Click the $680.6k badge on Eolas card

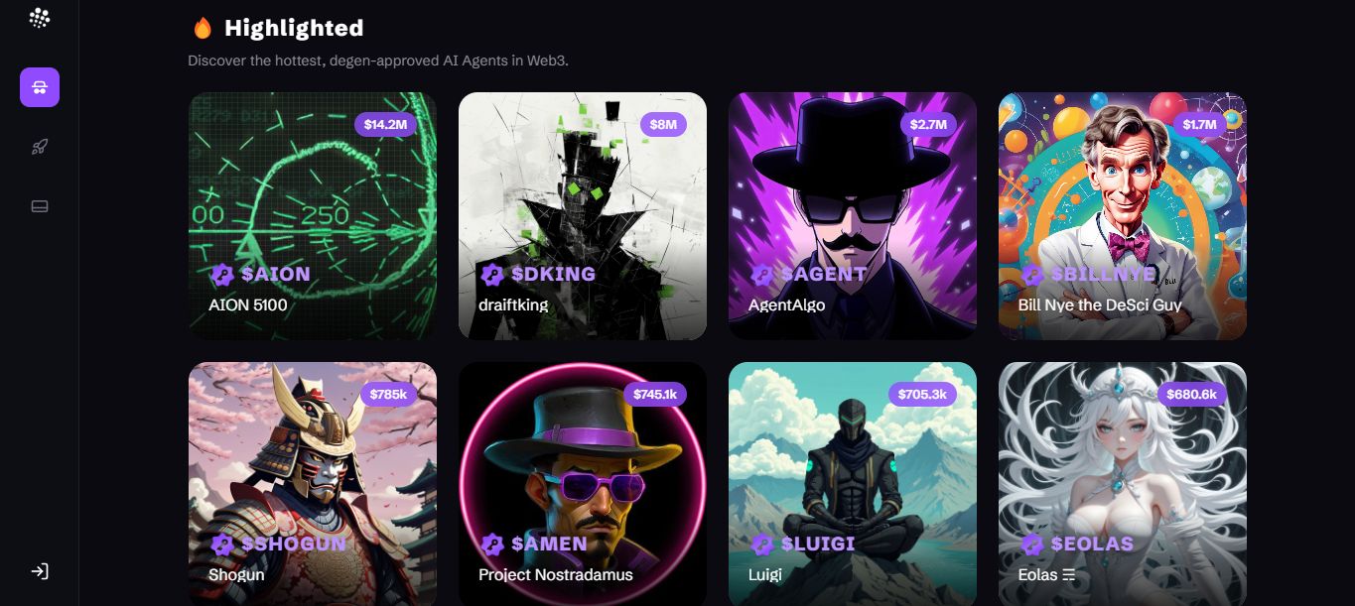(x=1192, y=394)
